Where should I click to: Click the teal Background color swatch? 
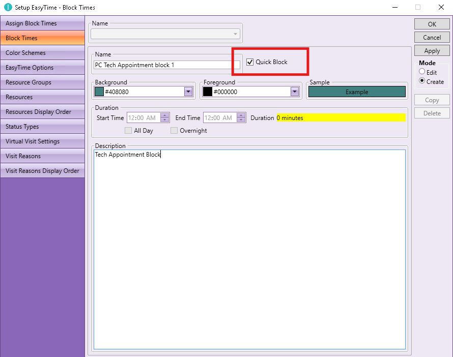(x=99, y=92)
